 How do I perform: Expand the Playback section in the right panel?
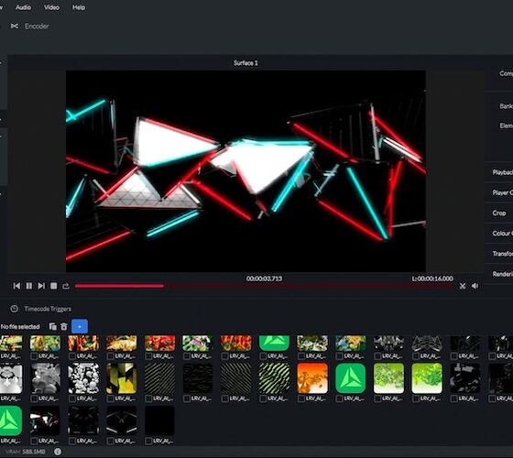pyautogui.click(x=502, y=172)
